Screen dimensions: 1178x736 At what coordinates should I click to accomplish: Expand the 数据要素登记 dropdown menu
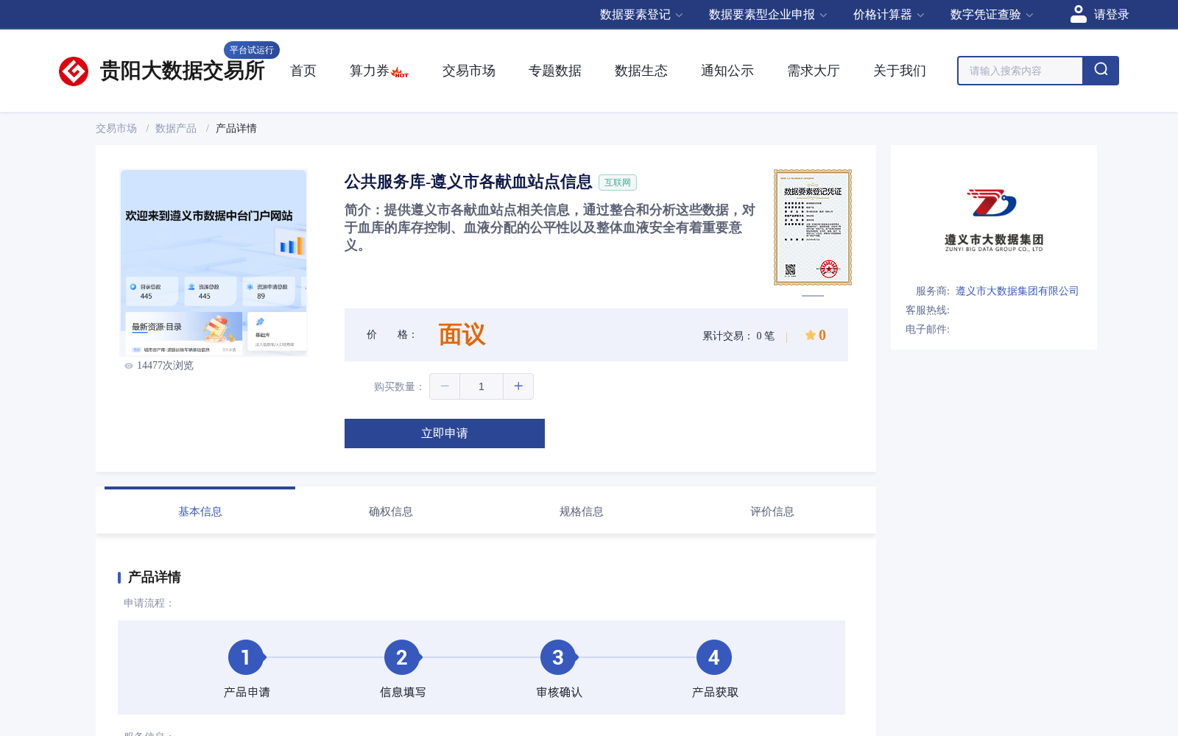pyautogui.click(x=641, y=15)
